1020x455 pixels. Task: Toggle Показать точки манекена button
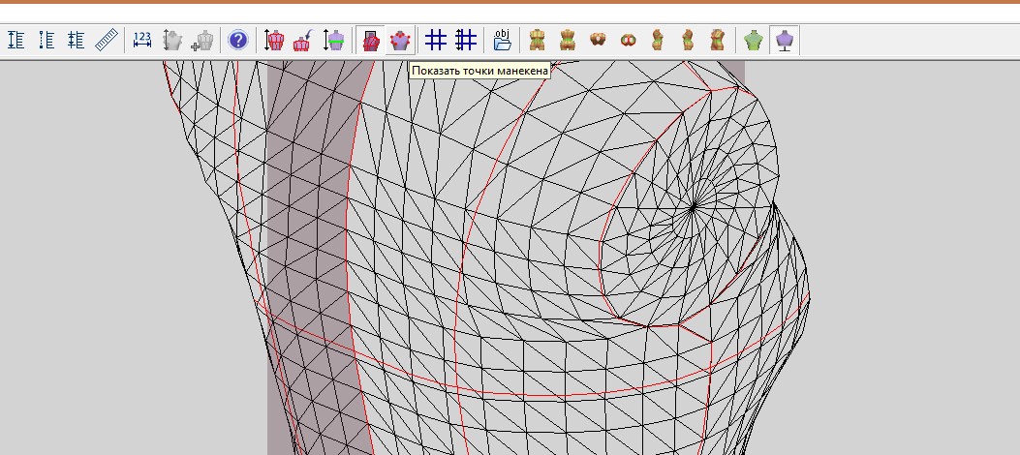pos(400,41)
